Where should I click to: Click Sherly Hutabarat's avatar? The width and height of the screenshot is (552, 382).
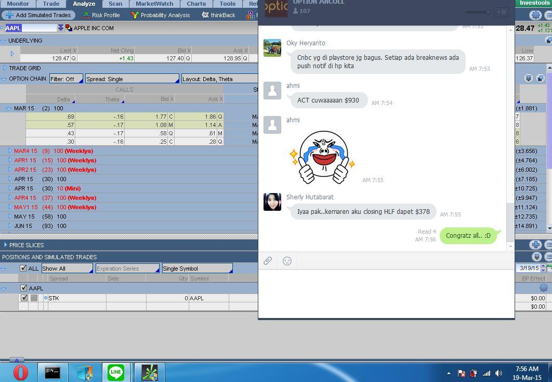(x=272, y=202)
